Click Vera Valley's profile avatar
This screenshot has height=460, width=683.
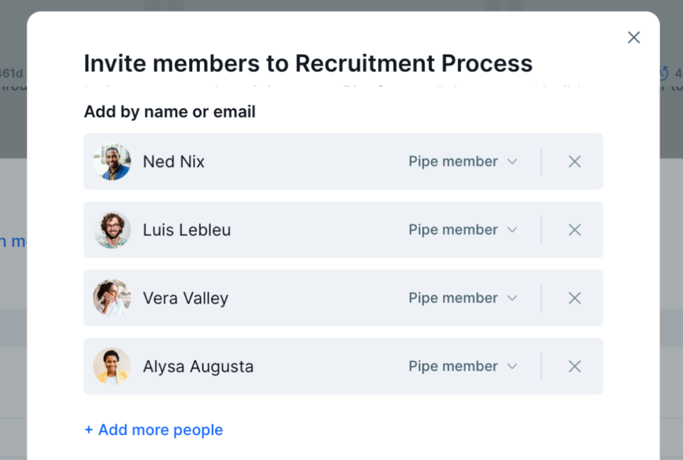click(x=112, y=298)
